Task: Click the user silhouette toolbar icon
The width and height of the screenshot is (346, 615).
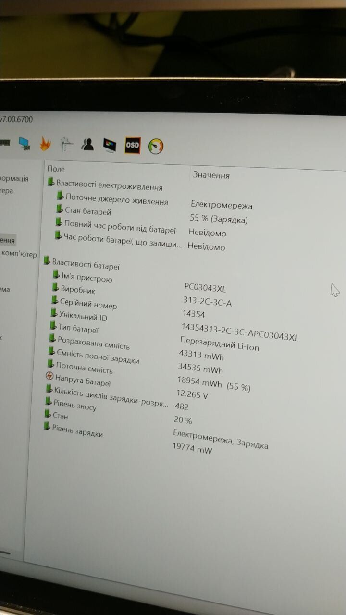Action: point(87,144)
